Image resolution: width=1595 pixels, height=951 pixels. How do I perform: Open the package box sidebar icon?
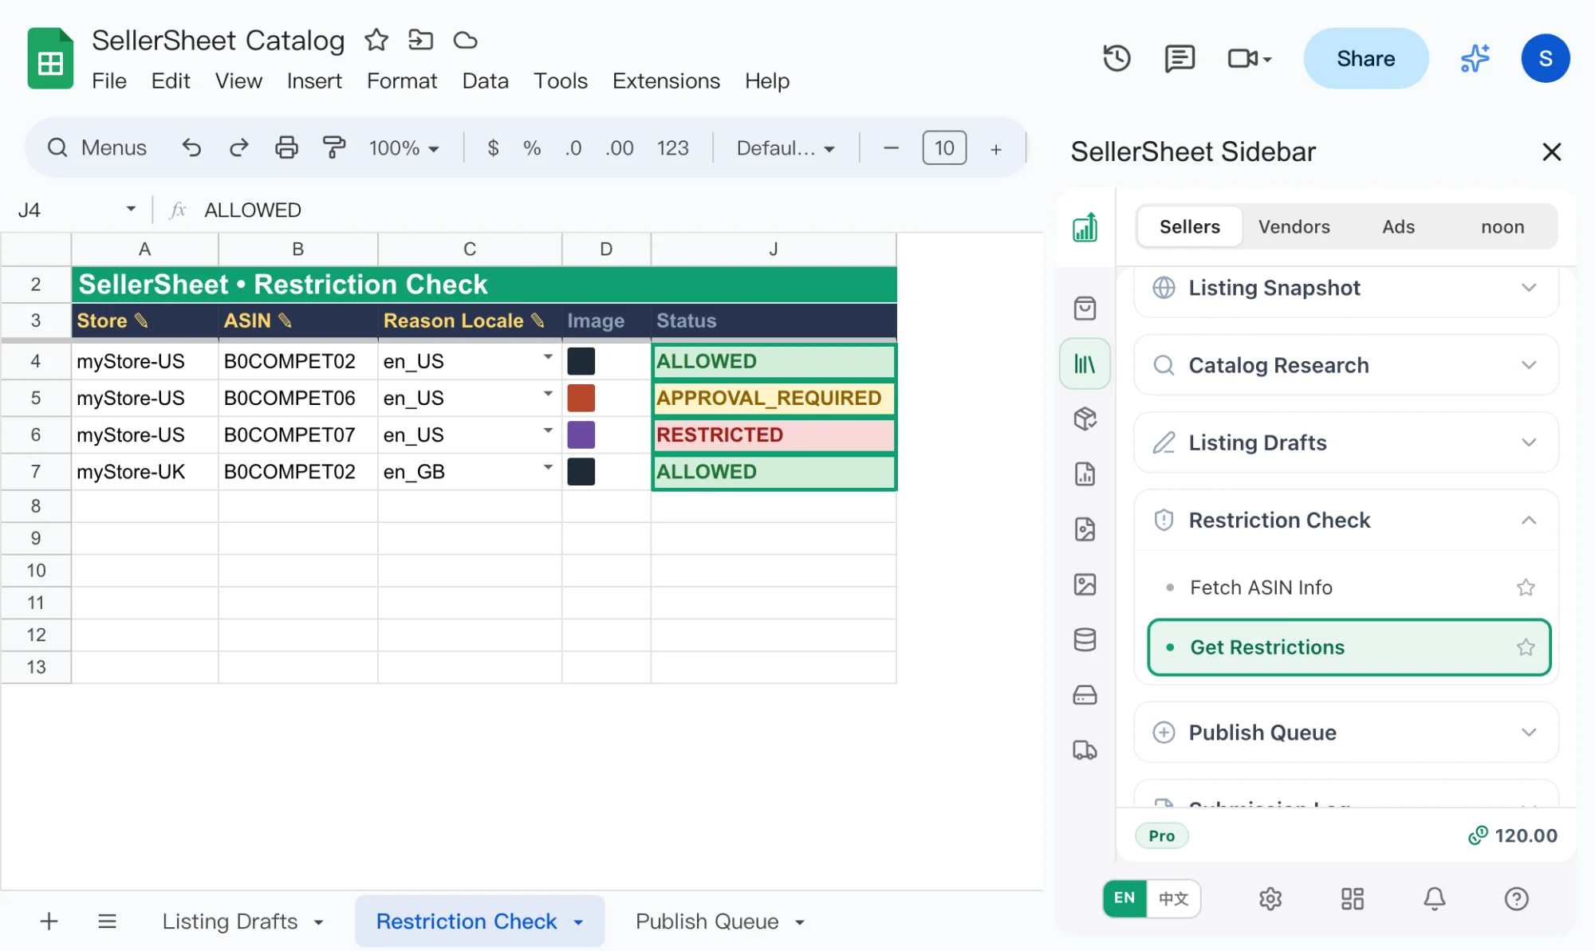click(x=1085, y=419)
